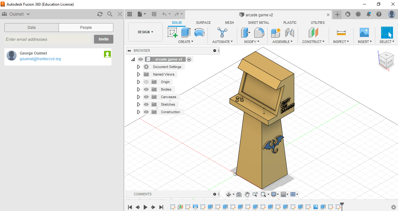Hide the Bodies folder
The image size is (398, 211).
(x=146, y=89)
